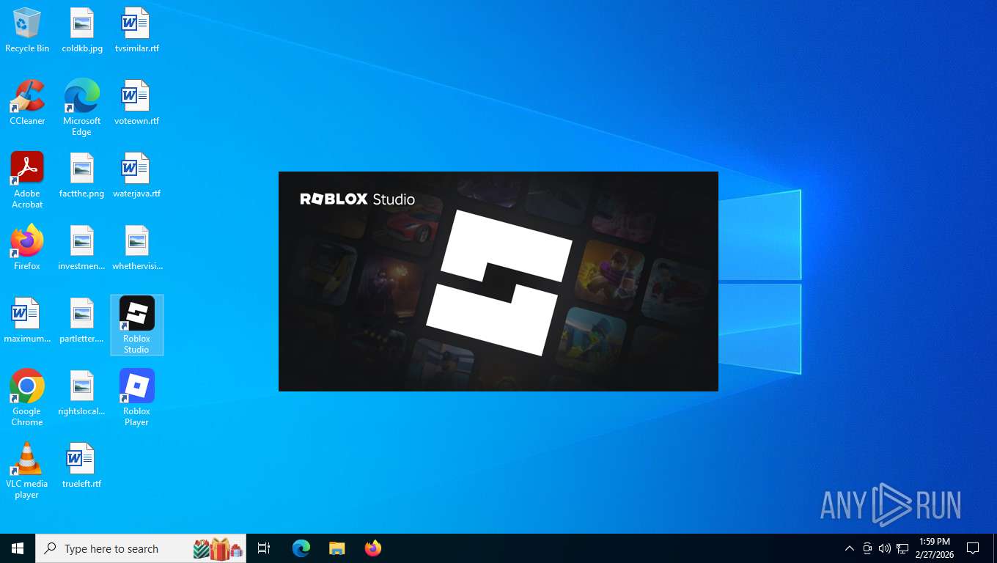This screenshot has width=997, height=563.
Task: Show hidden system tray icons
Action: [x=850, y=548]
